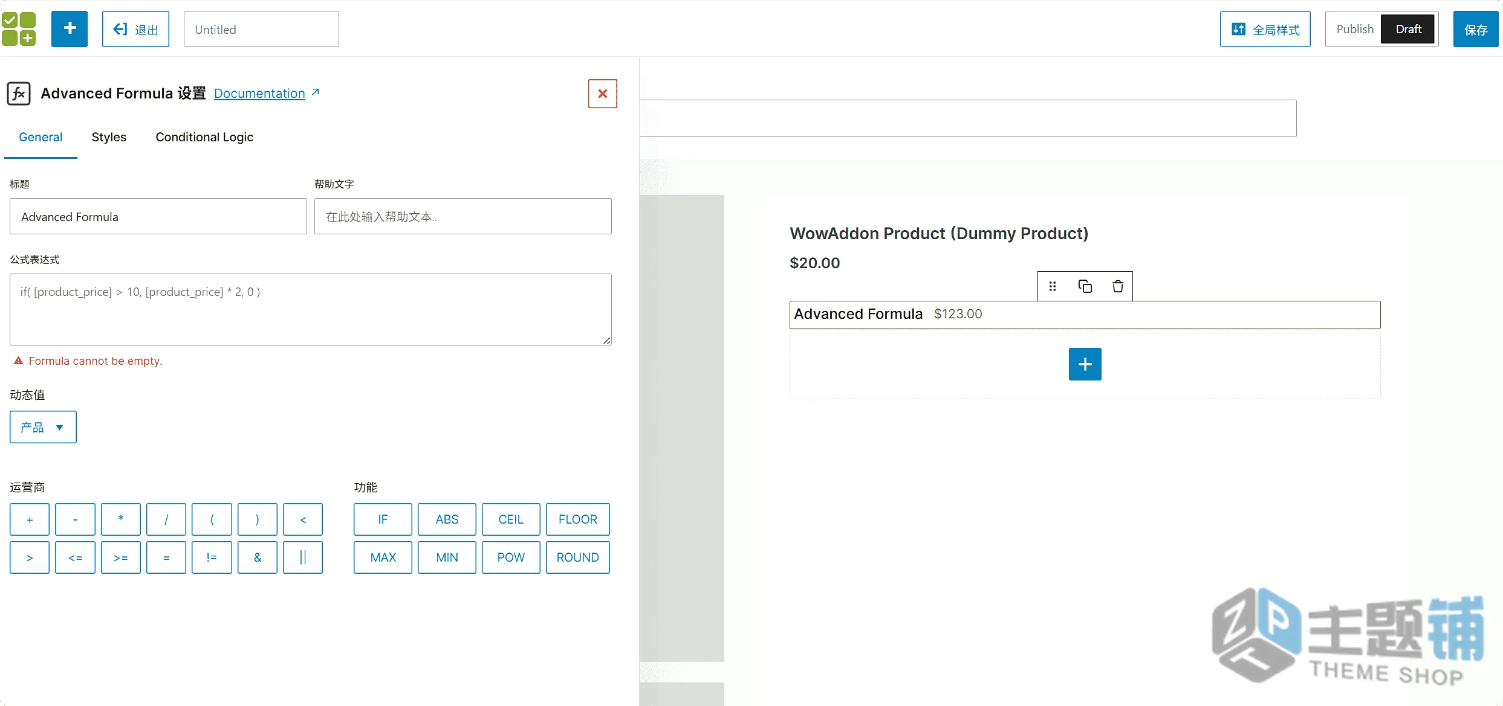Click the blue plus add button in top bar
1503x706 pixels.
click(x=70, y=28)
